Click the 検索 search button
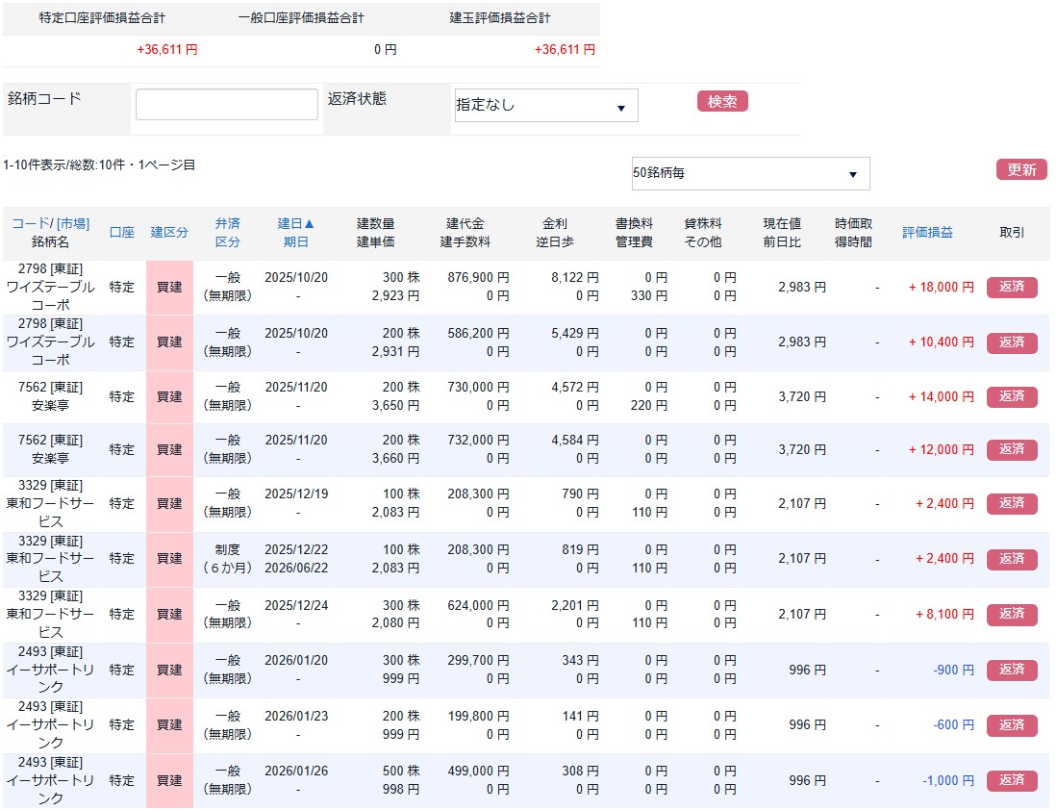1057x810 pixels. tap(721, 100)
